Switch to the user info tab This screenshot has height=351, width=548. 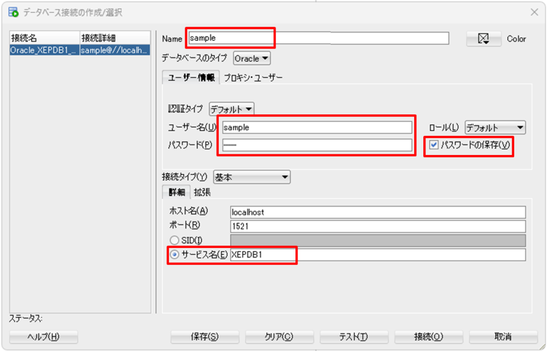pos(191,77)
